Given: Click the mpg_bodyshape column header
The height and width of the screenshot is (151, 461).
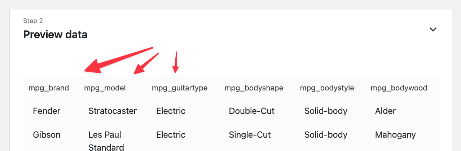Looking at the screenshot, I should pyautogui.click(x=254, y=88).
